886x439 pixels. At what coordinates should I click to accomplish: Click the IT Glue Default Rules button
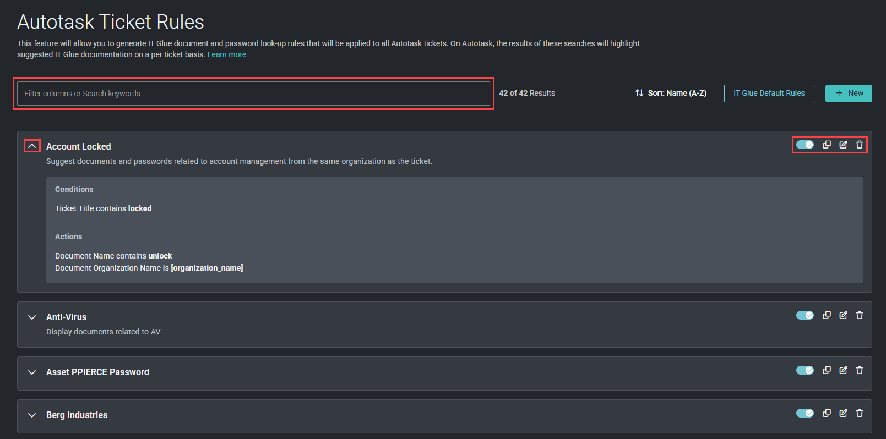tap(769, 93)
